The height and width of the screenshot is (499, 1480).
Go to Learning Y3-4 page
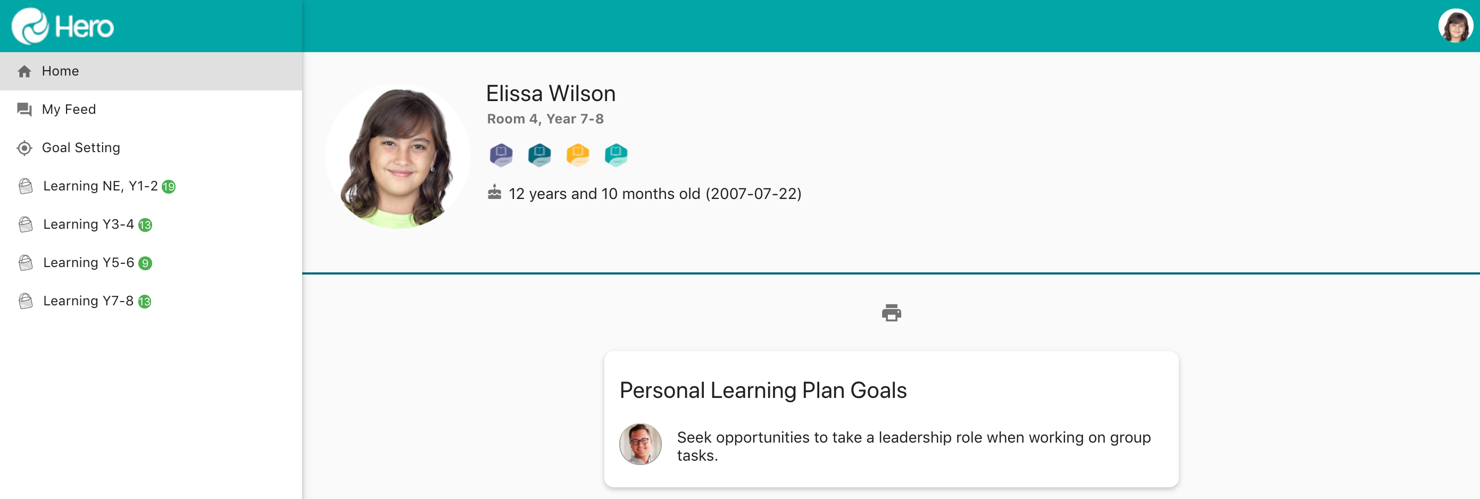pyautogui.click(x=88, y=224)
